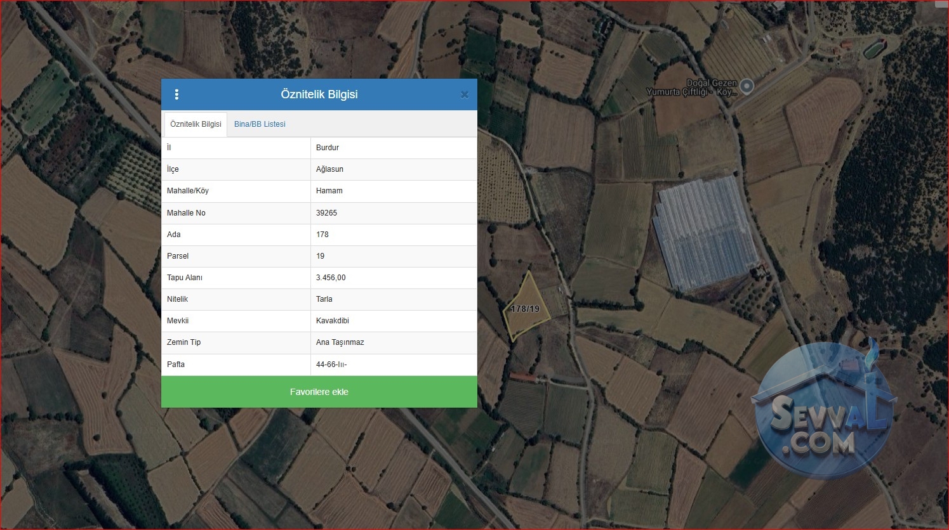Click the Doğal Gezen Yumurta Çiftliği map label
The width and height of the screenshot is (949, 530).
(692, 87)
